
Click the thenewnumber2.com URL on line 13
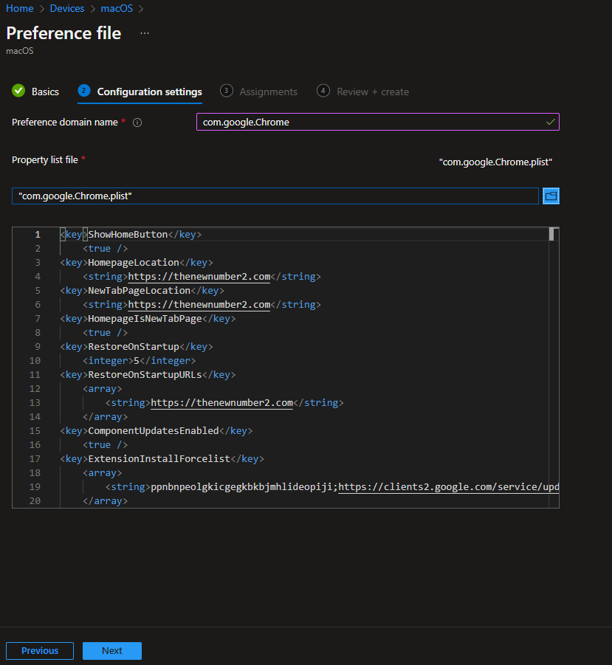point(221,402)
